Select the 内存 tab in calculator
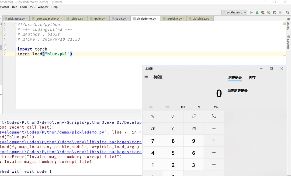This screenshot has height=176, width=291. pos(252,78)
